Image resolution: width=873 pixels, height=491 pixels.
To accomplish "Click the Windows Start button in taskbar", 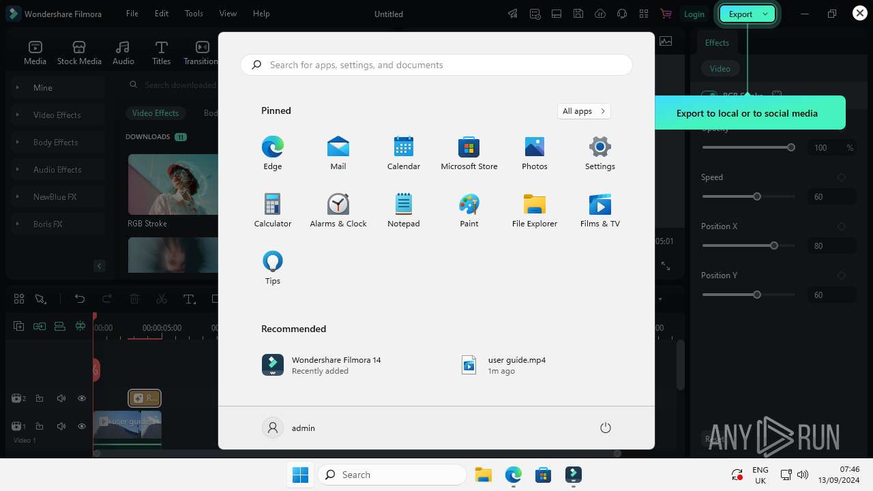I will (300, 475).
